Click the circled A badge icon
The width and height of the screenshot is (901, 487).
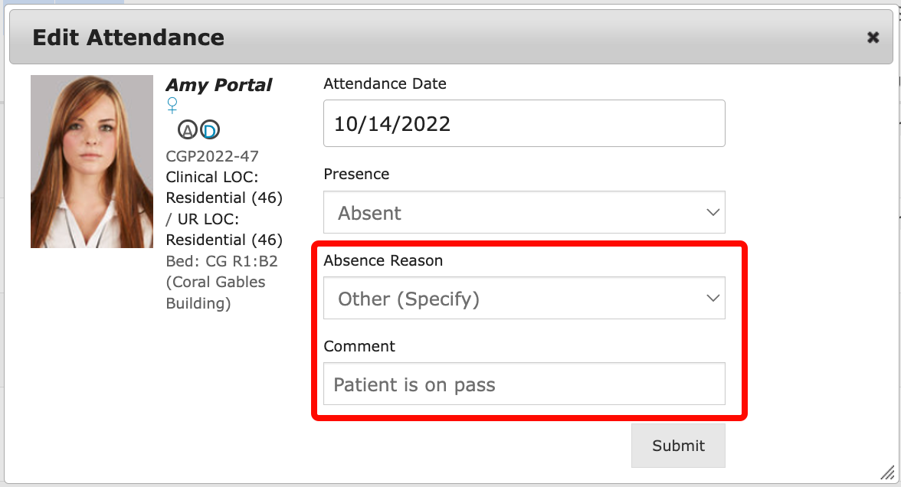[x=188, y=129]
